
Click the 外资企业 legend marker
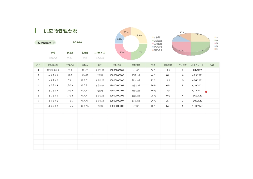[153, 50]
